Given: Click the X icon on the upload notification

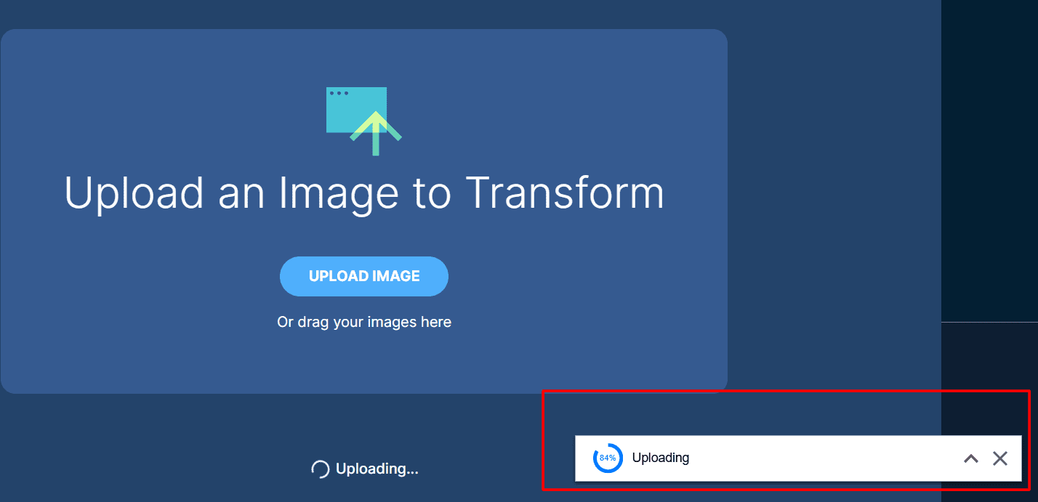Looking at the screenshot, I should (1000, 458).
